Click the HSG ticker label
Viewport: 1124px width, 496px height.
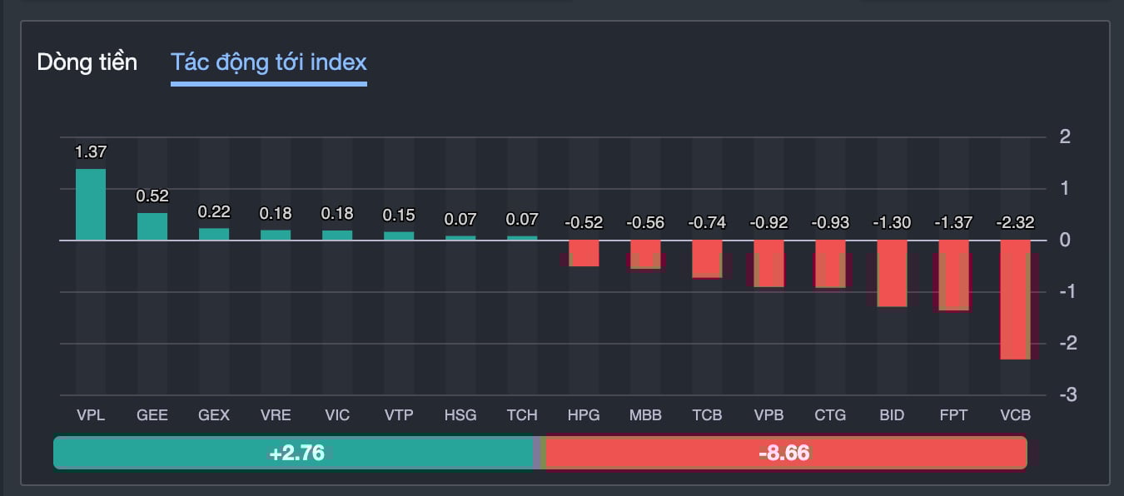[x=460, y=414]
